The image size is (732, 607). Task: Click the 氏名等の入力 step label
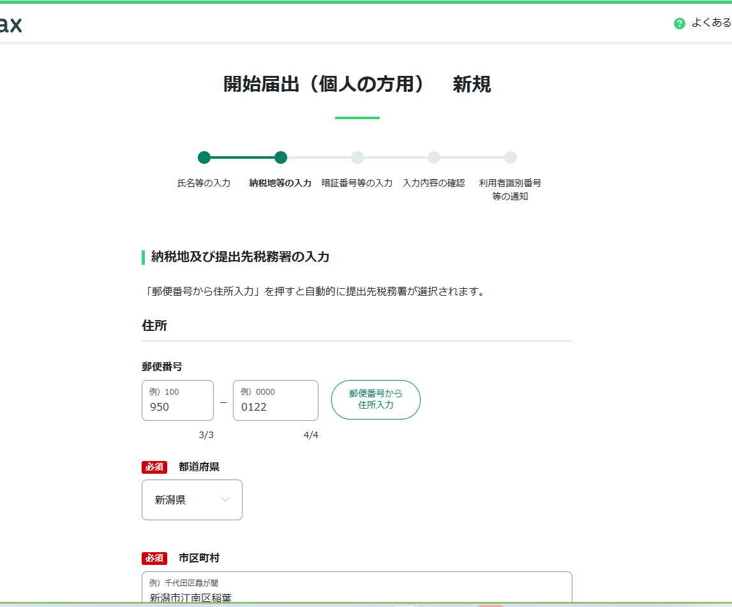[x=204, y=183]
